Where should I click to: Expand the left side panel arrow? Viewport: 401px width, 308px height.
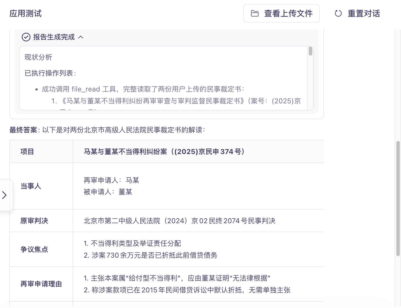[x=4, y=195]
